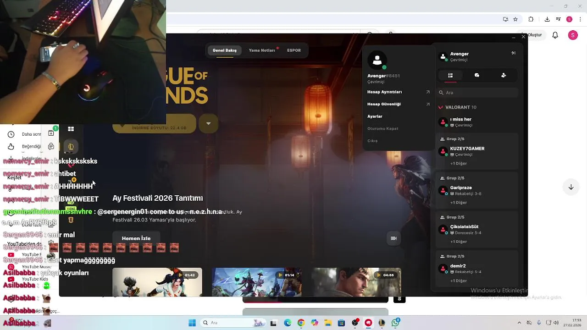
Task: Collapse the social panel with the arrow icon
Action: tap(513, 53)
